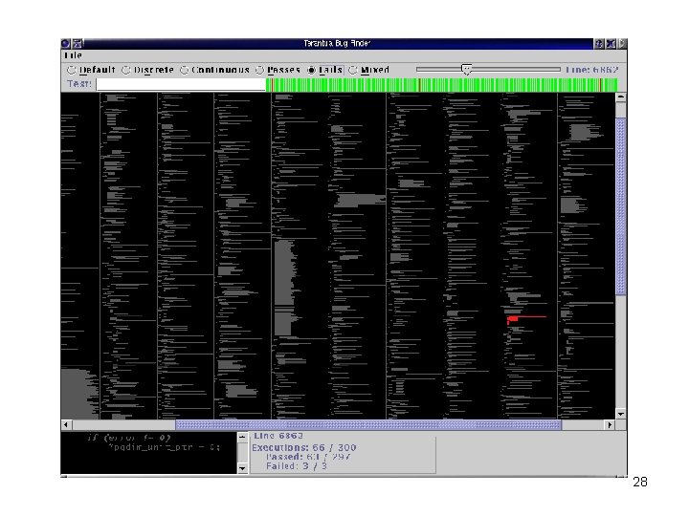Click inside the Test input field
This screenshot has height=516, width=689.
(181, 84)
